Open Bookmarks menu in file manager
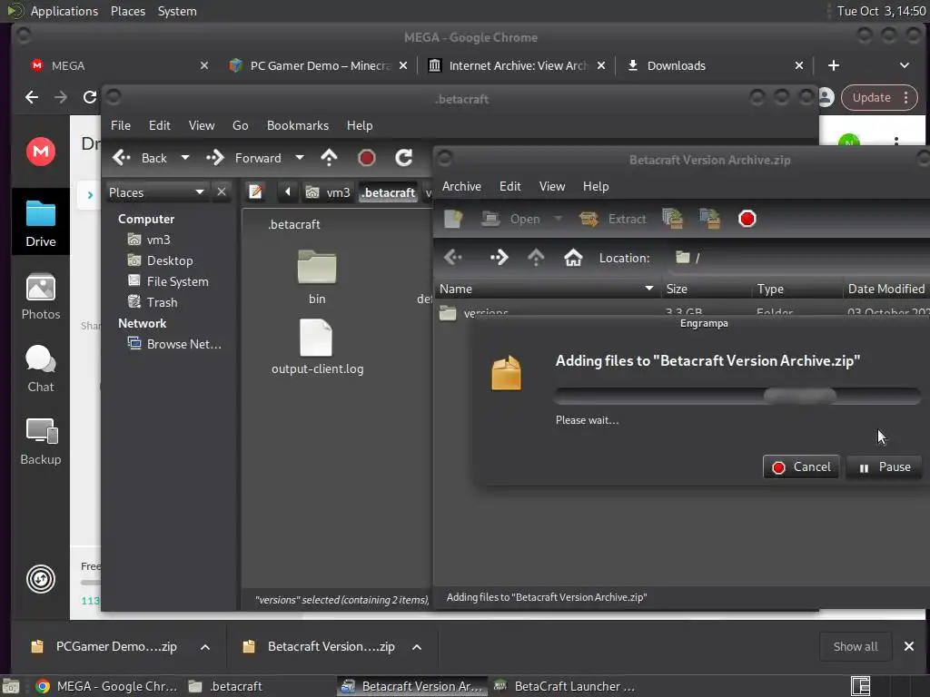This screenshot has height=697, width=930. (x=298, y=125)
